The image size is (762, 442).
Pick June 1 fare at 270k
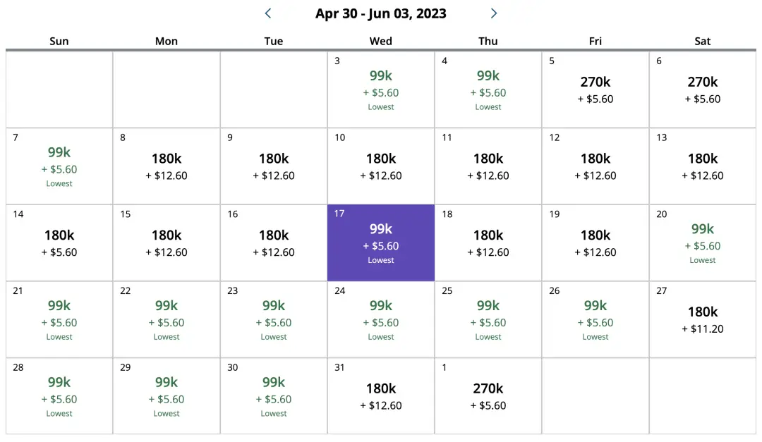click(488, 395)
